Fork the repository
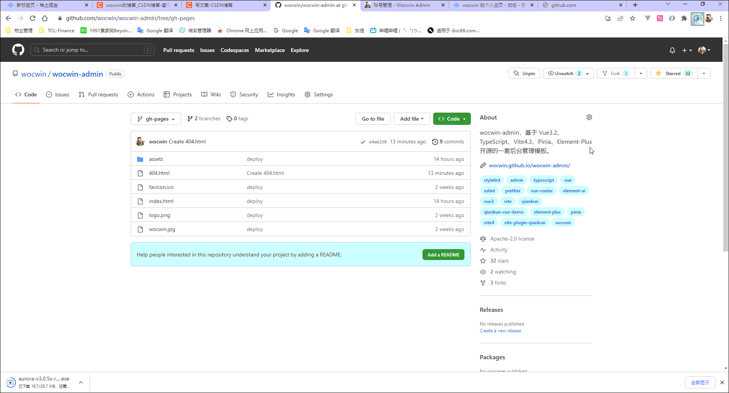 click(615, 73)
